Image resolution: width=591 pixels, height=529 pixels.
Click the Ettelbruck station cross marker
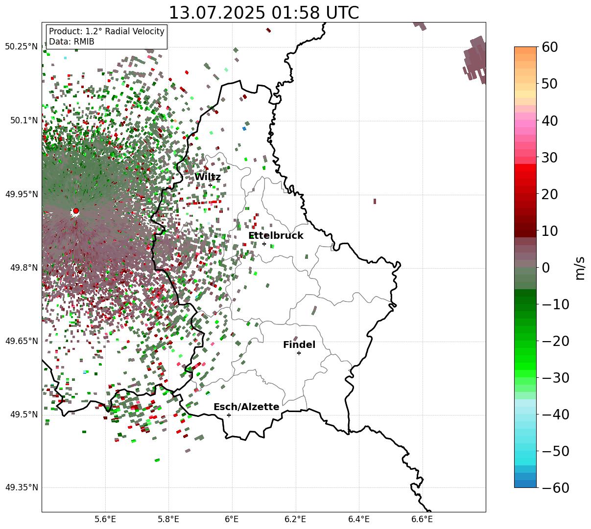pos(264,244)
